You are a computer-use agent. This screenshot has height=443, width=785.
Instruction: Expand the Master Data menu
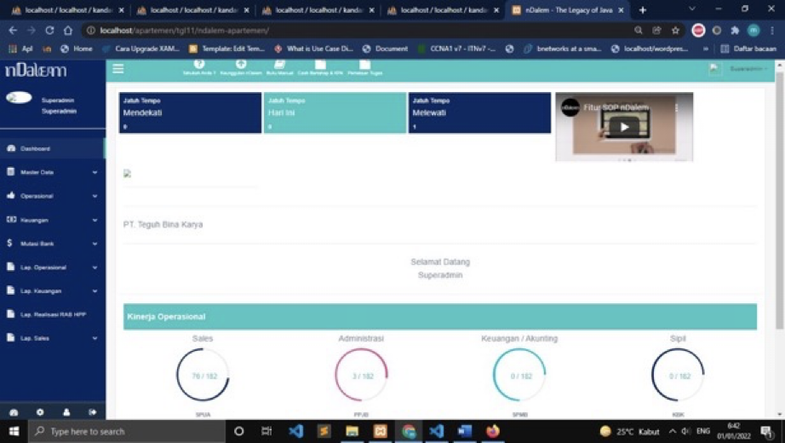pyautogui.click(x=52, y=172)
